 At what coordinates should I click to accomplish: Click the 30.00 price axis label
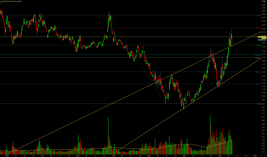click(264, 29)
